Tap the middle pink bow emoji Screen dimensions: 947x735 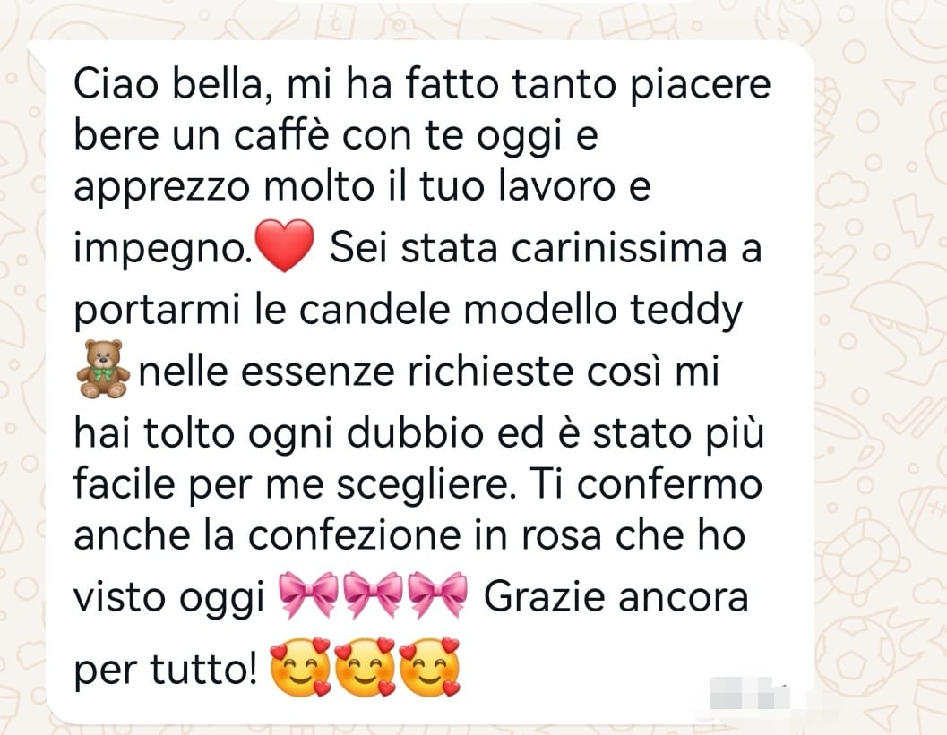(374, 595)
